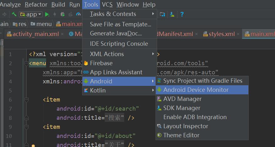Click Sync Project with Gradle Files
275x147 pixels.
[202, 81]
